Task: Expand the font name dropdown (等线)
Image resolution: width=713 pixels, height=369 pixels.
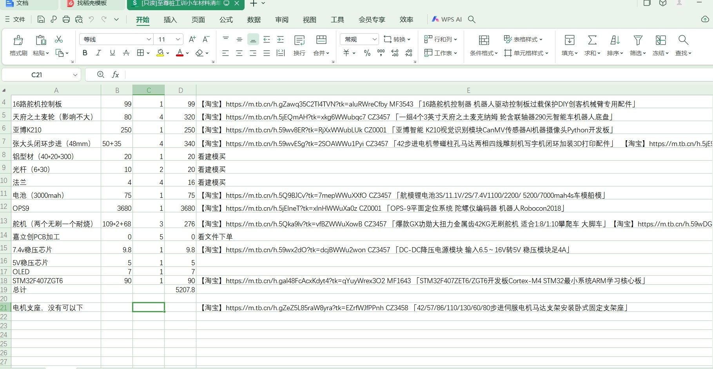Action: (x=149, y=39)
